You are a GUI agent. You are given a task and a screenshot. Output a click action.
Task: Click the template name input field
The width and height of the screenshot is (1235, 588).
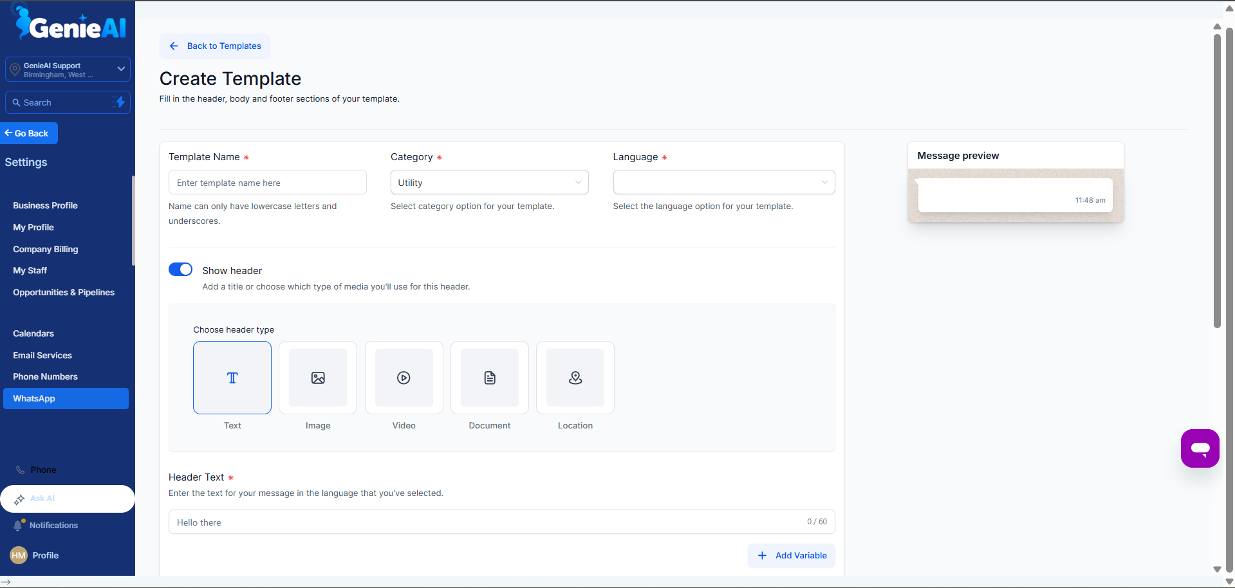267,182
